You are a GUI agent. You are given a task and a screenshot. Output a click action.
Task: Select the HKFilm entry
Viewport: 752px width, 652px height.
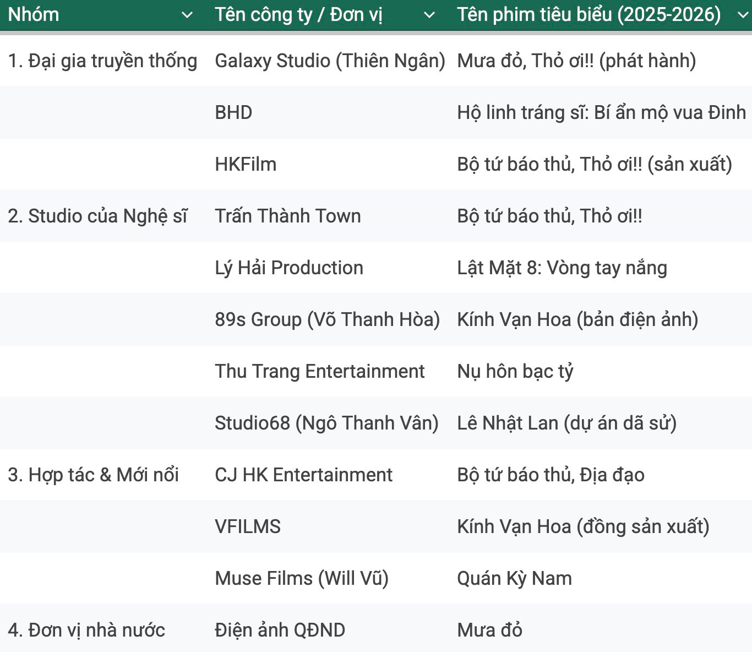[x=246, y=165]
